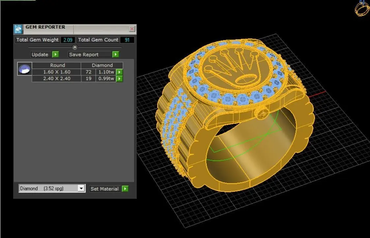Viewport: 370px width, 238px height.
Task: Click the Gem Reporter panel icon
Action: [18, 29]
